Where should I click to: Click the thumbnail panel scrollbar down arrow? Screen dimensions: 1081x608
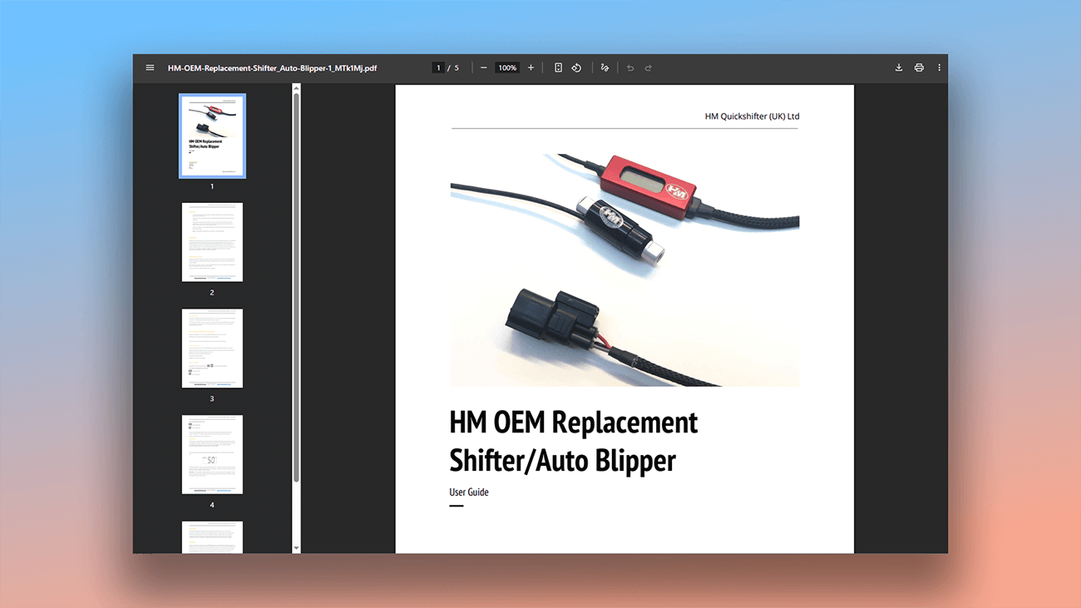[296, 548]
